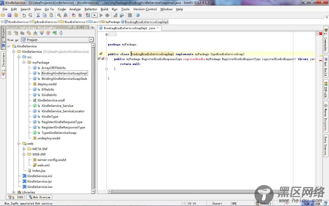Image resolution: width=329 pixels, height=206 pixels.
Task: Toggle the Ant Build tool window
Action: pos(326,66)
